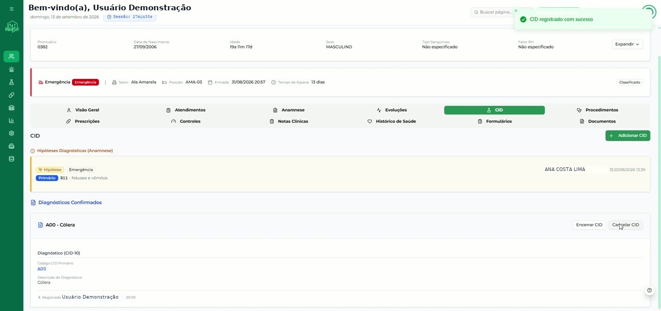The height and width of the screenshot is (311, 661).
Task: Click the age value 19a 11m 17d
Action: pyautogui.click(x=241, y=47)
